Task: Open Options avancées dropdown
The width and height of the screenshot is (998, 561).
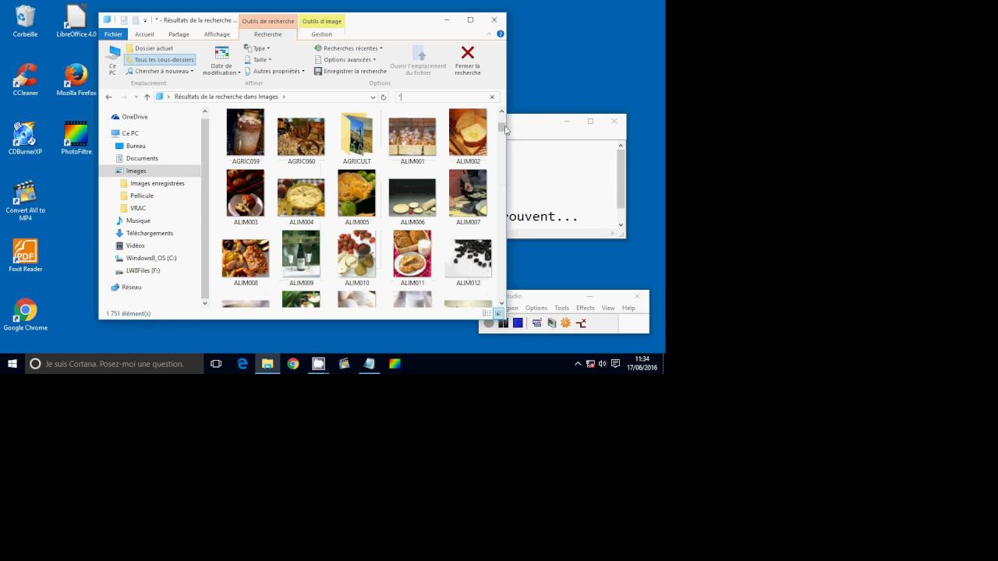Action: (x=345, y=59)
